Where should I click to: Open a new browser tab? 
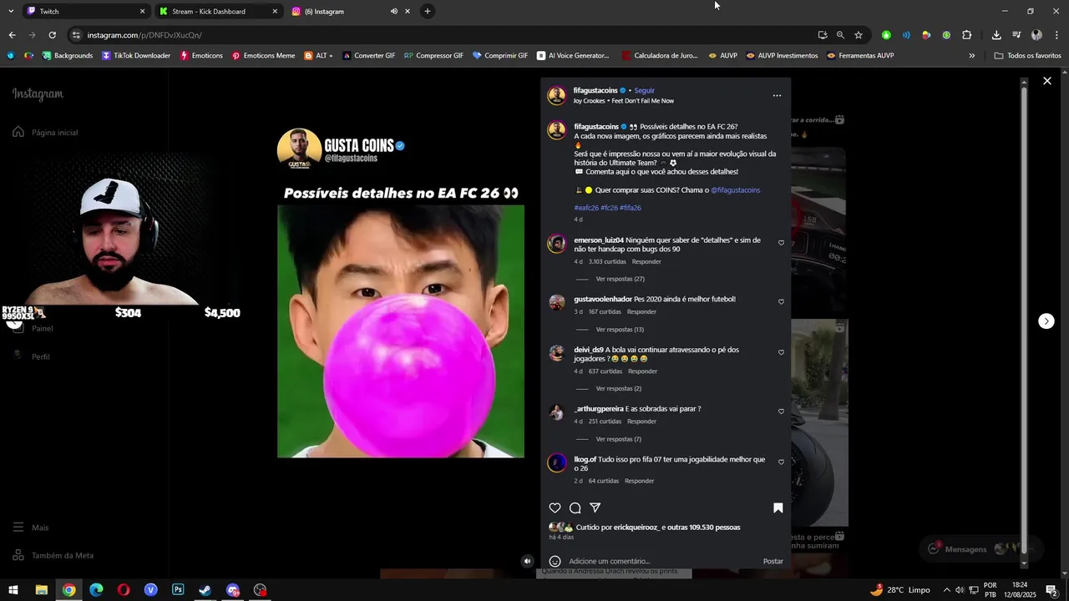pos(428,11)
